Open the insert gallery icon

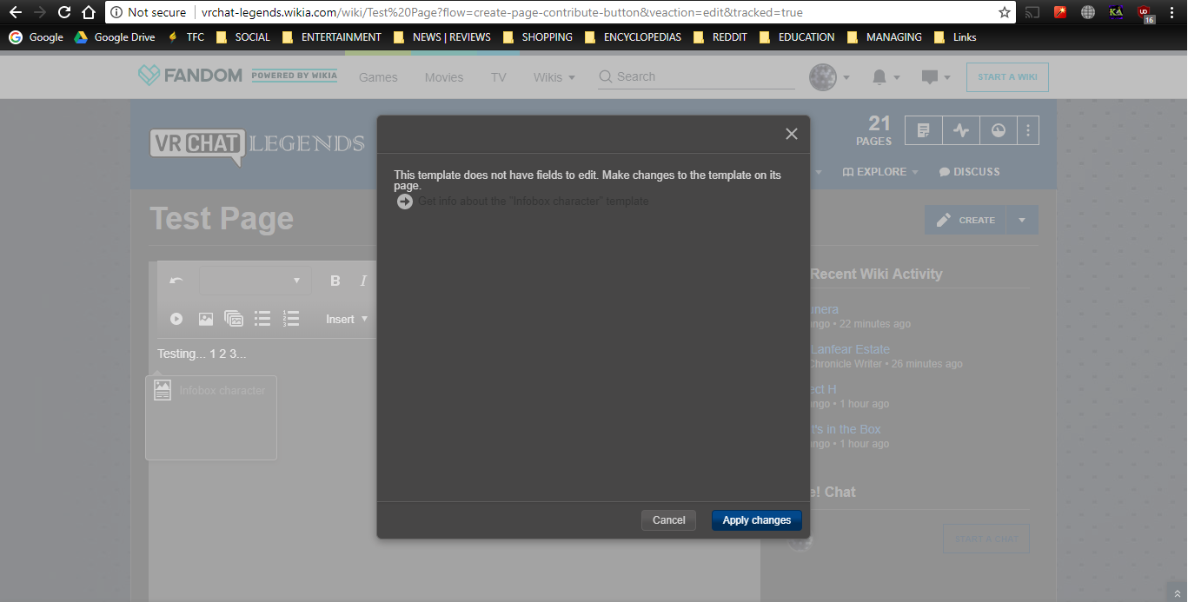point(234,319)
